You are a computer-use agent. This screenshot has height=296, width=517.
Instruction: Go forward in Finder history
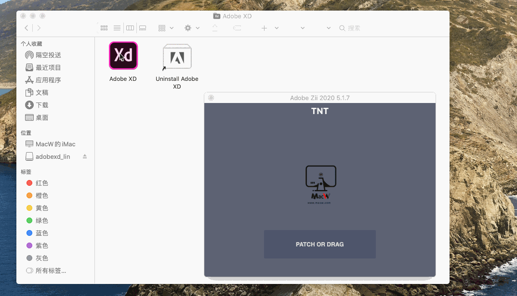click(x=39, y=28)
